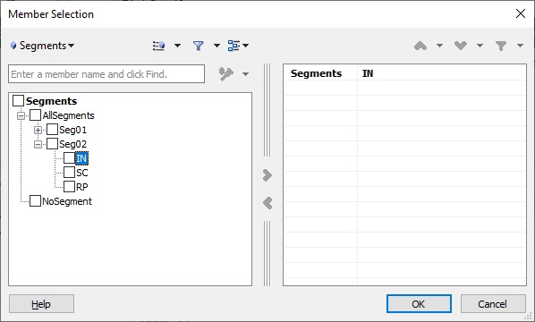Click the hierarchy view icon
The width and height of the screenshot is (535, 322).
click(234, 46)
